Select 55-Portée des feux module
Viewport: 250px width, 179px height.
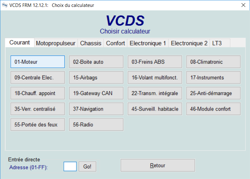[38, 124]
